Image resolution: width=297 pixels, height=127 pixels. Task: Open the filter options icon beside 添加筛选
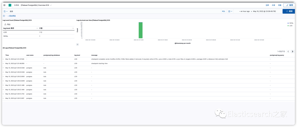click(4, 16)
